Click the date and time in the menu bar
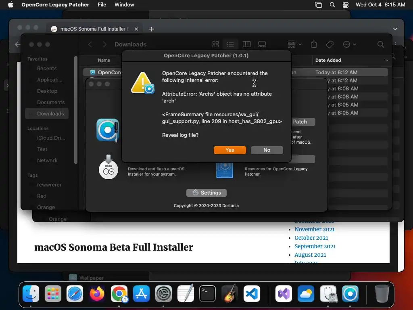Screen dimensions: 413x310 [380, 5]
